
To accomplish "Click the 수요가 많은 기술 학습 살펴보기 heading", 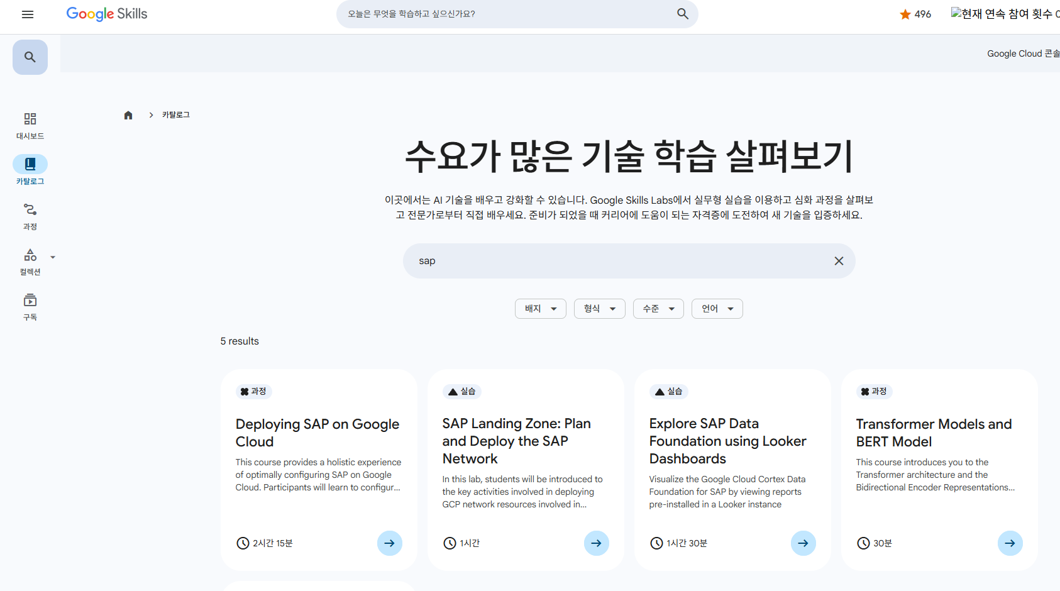I will click(629, 156).
